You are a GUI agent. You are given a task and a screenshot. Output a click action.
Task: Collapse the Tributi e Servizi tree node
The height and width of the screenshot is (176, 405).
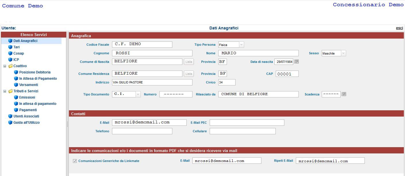(5, 91)
